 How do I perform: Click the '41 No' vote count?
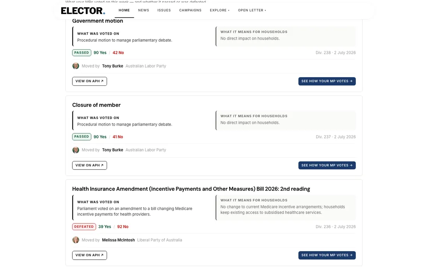point(118,137)
